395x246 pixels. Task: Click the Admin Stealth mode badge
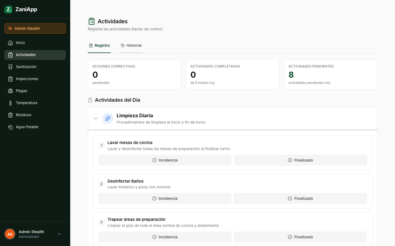tap(35, 28)
